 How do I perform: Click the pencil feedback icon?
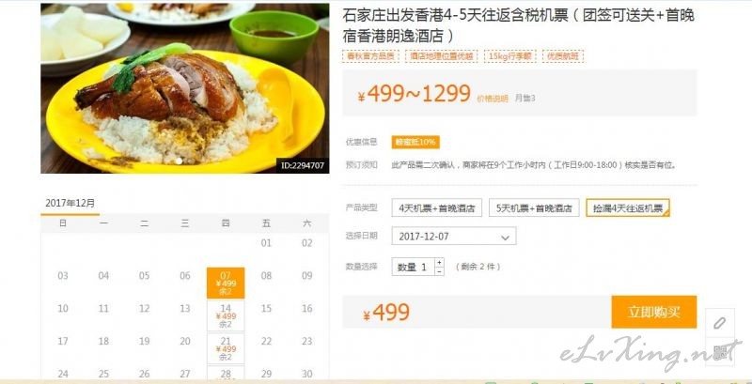(x=719, y=323)
